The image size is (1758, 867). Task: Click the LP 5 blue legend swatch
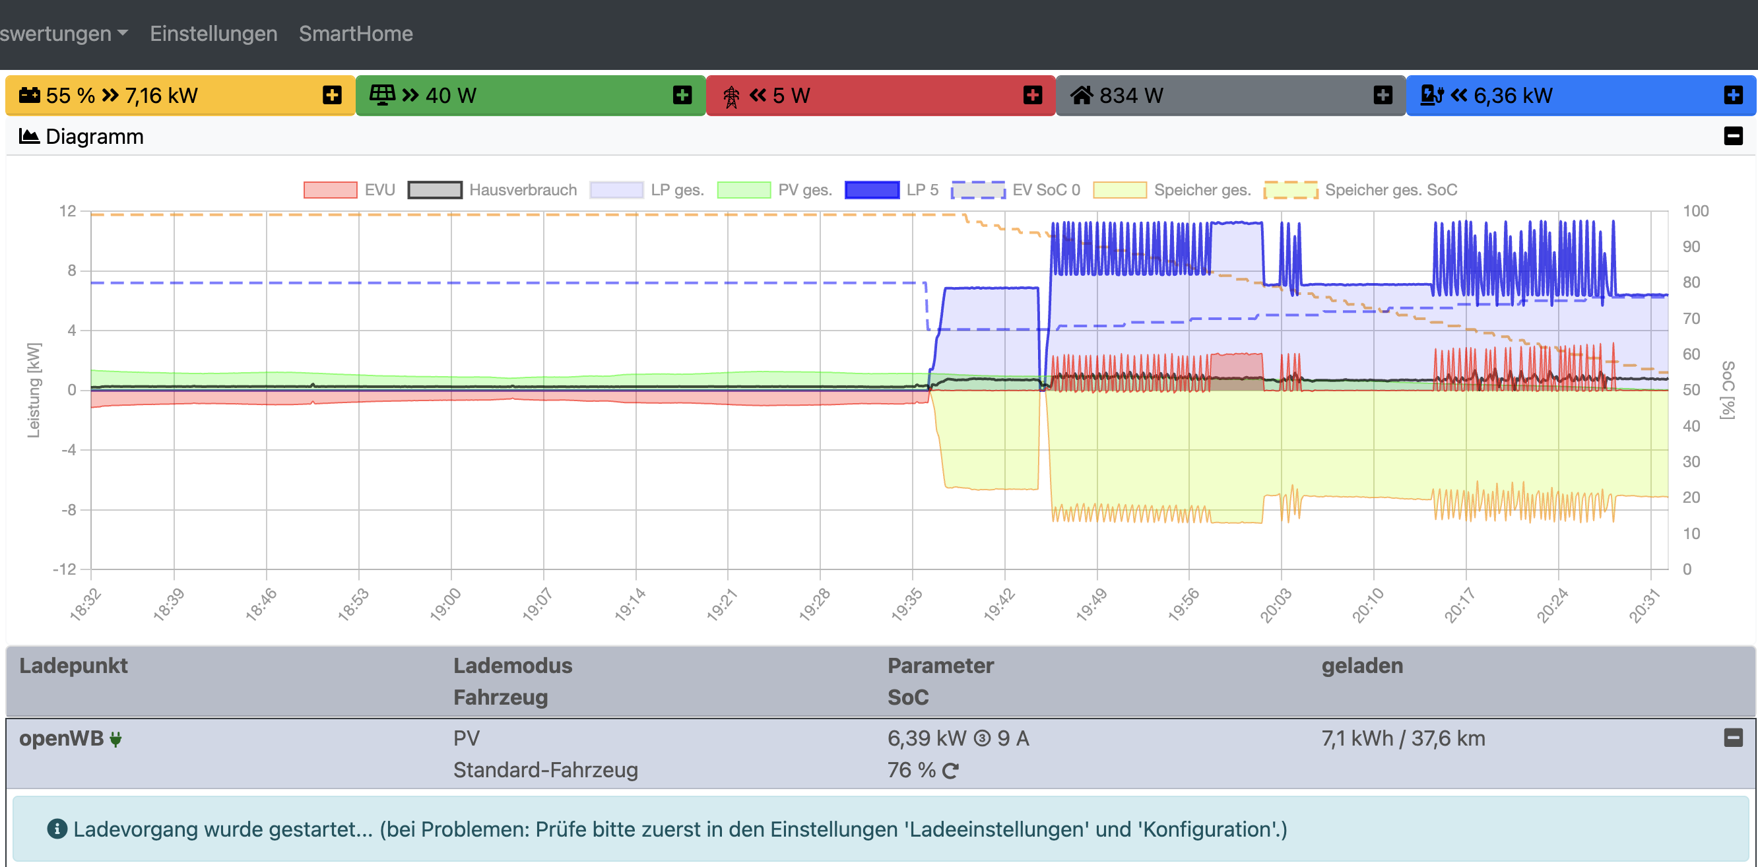(872, 189)
